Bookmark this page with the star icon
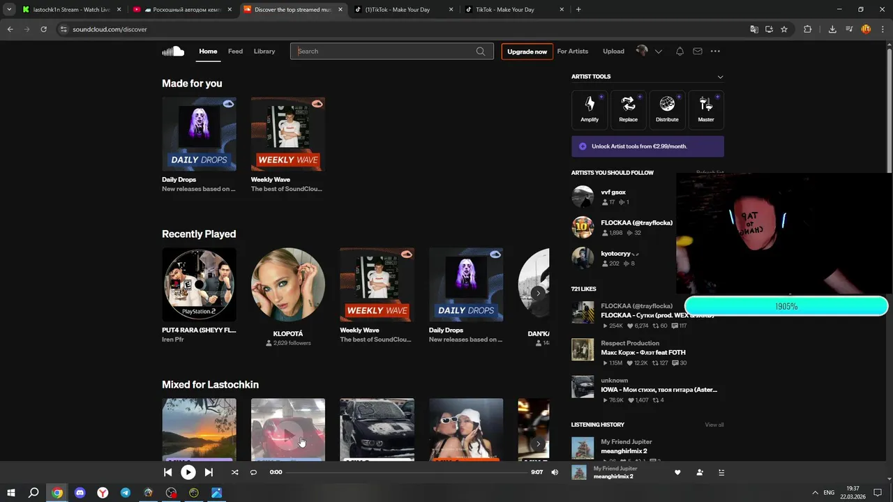Image resolution: width=893 pixels, height=502 pixels. pyautogui.click(x=784, y=29)
